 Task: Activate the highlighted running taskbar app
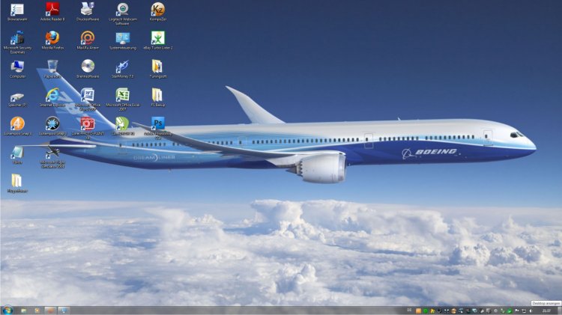(x=50, y=311)
